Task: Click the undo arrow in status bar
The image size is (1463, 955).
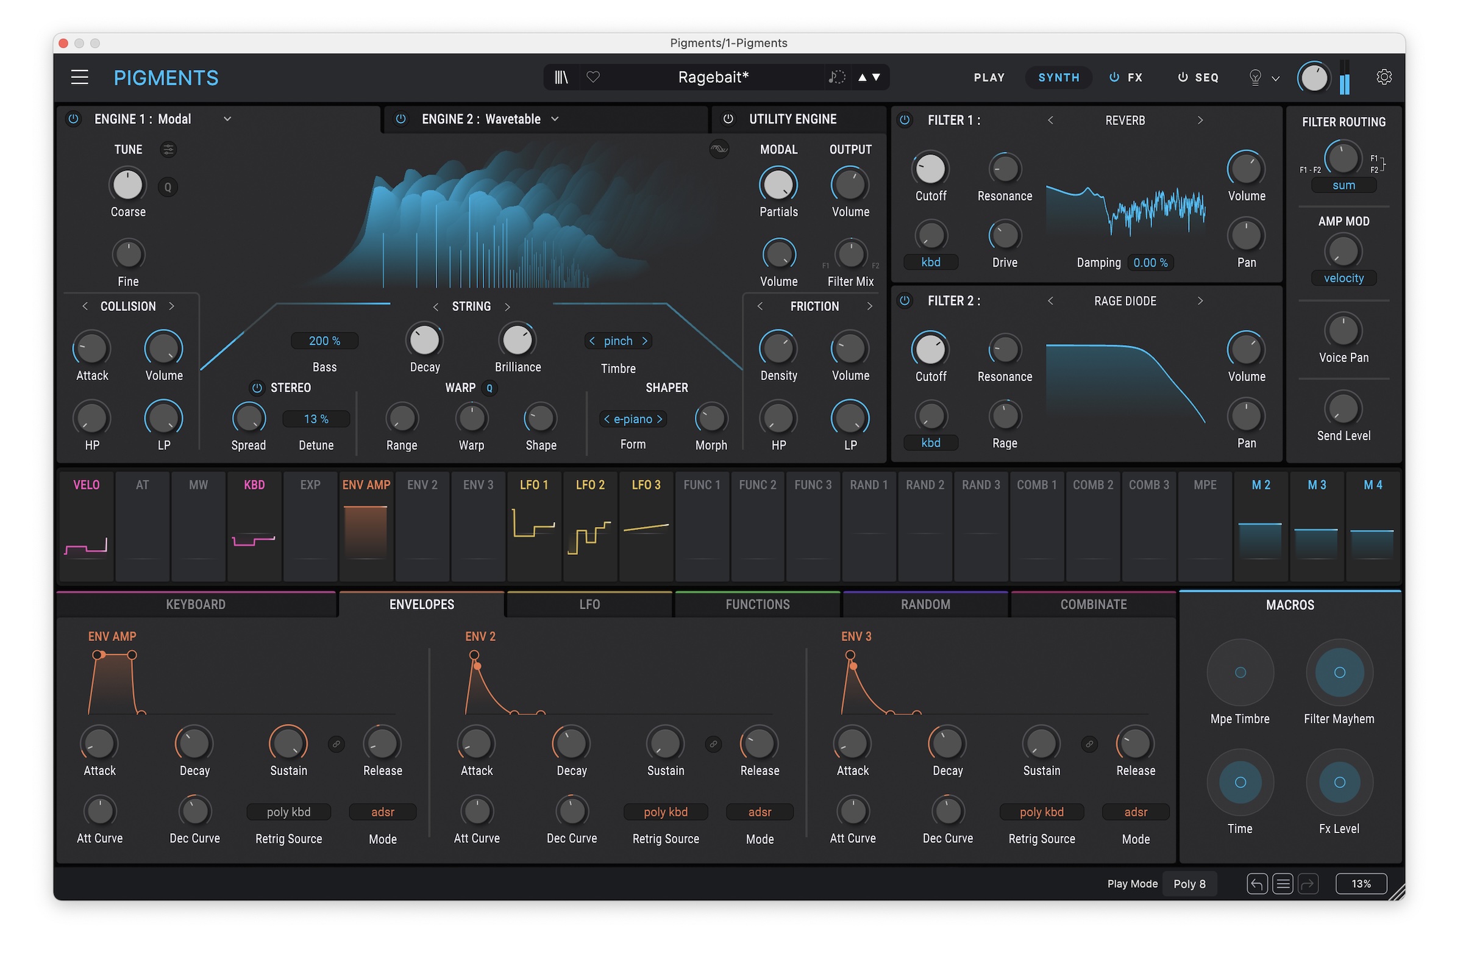Action: 1256,884
